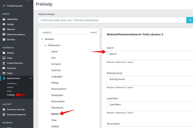Screen dimensions: 193x128
Task: Click the Nothing found translation field
Action: click(x=150, y=81)
